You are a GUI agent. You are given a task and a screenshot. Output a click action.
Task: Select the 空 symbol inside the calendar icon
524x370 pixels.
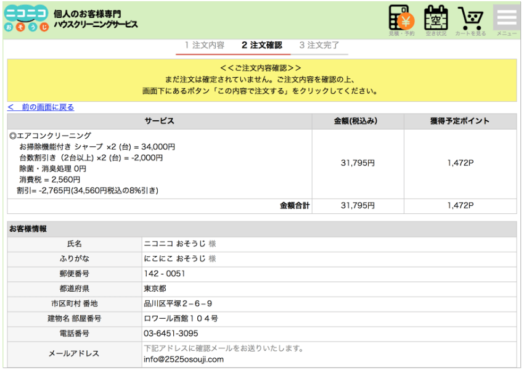pos(436,18)
